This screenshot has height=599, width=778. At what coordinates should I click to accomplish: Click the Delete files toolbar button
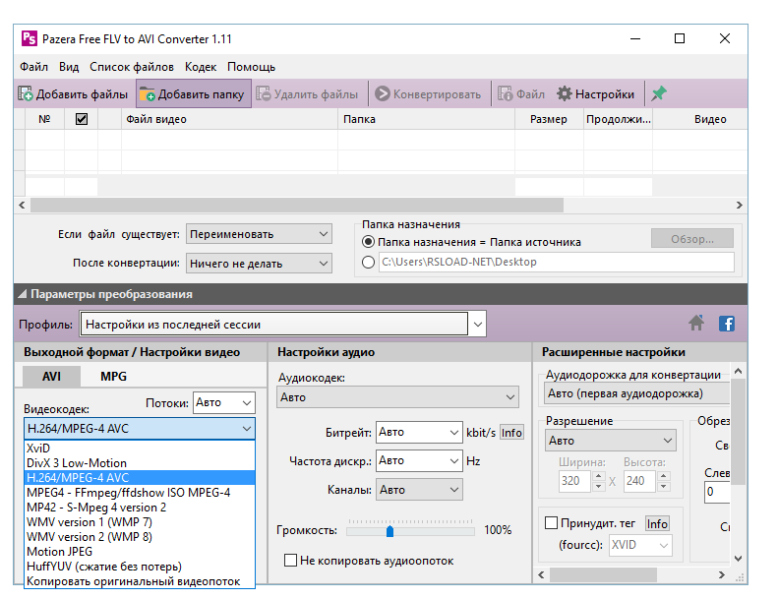[307, 93]
